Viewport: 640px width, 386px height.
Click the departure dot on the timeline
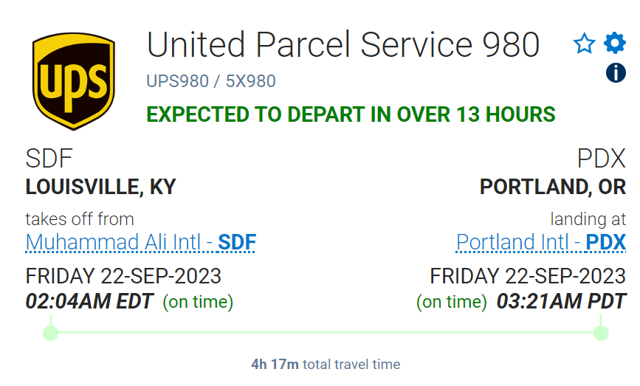pyautogui.click(x=50, y=332)
